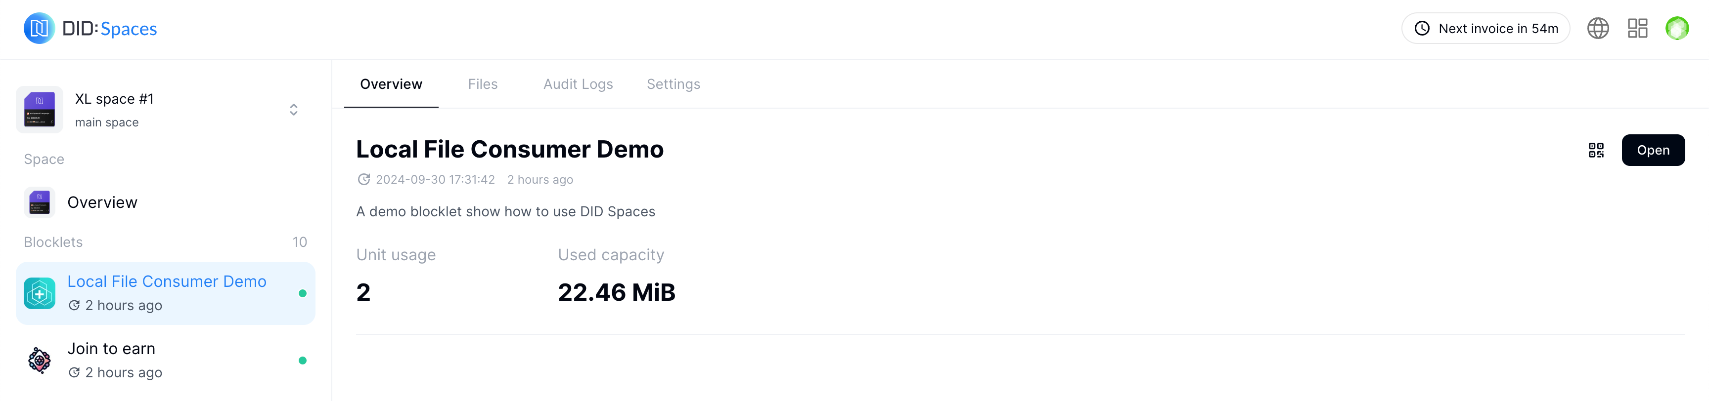Viewport: 1709px width, 401px height.
Task: Open the Settings tab
Action: 673,84
